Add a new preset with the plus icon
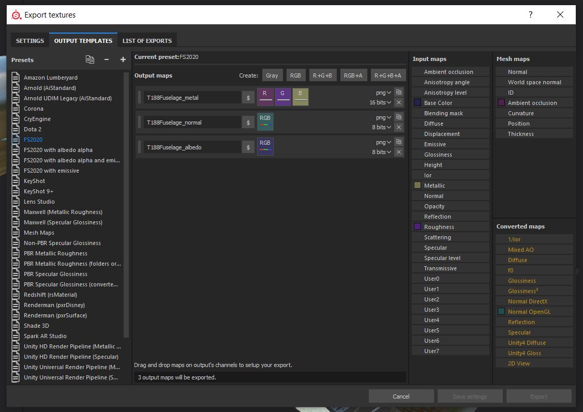This screenshot has height=412, width=583. point(123,59)
